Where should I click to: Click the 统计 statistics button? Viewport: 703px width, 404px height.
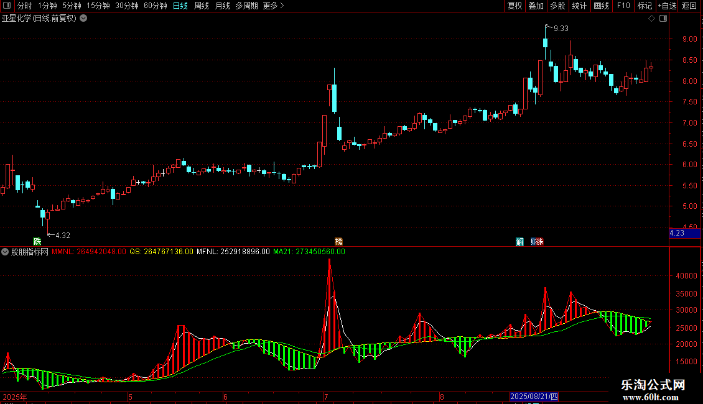coord(579,6)
